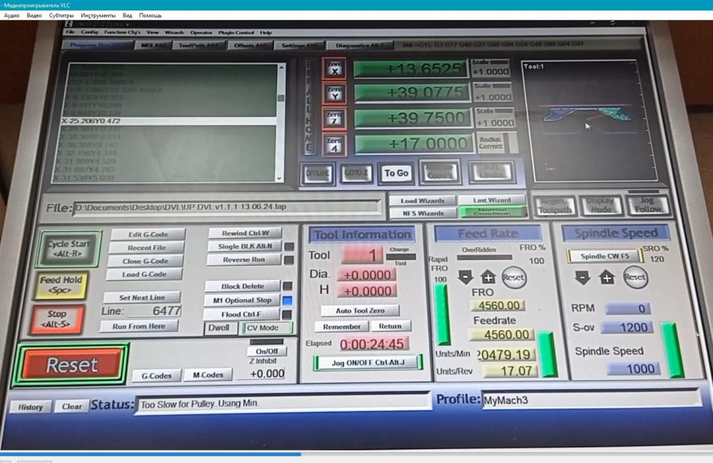Raise spindle speed override with plus arrow
The height and width of the screenshot is (463, 713).
click(608, 278)
